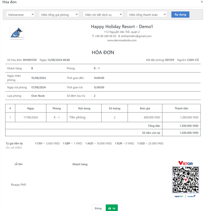Viewport: 205px width, 211px height.
Task: Click the check-out date 17/08/2024 in details
Action: tap(39, 87)
